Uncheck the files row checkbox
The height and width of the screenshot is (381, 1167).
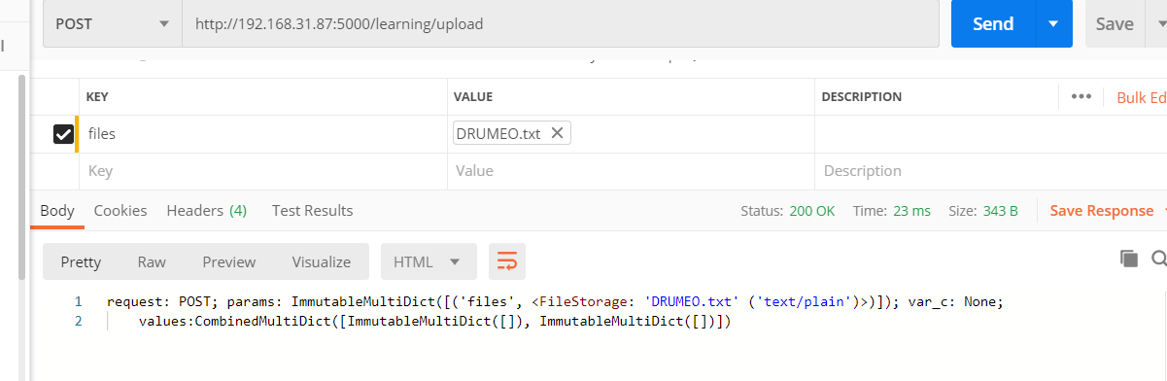point(63,134)
